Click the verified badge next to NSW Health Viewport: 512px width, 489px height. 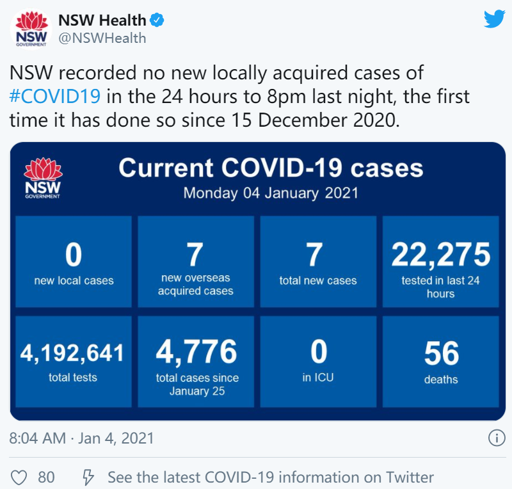pyautogui.click(x=157, y=20)
